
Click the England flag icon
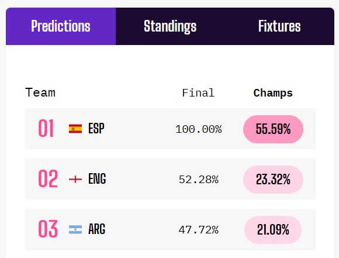click(x=75, y=179)
